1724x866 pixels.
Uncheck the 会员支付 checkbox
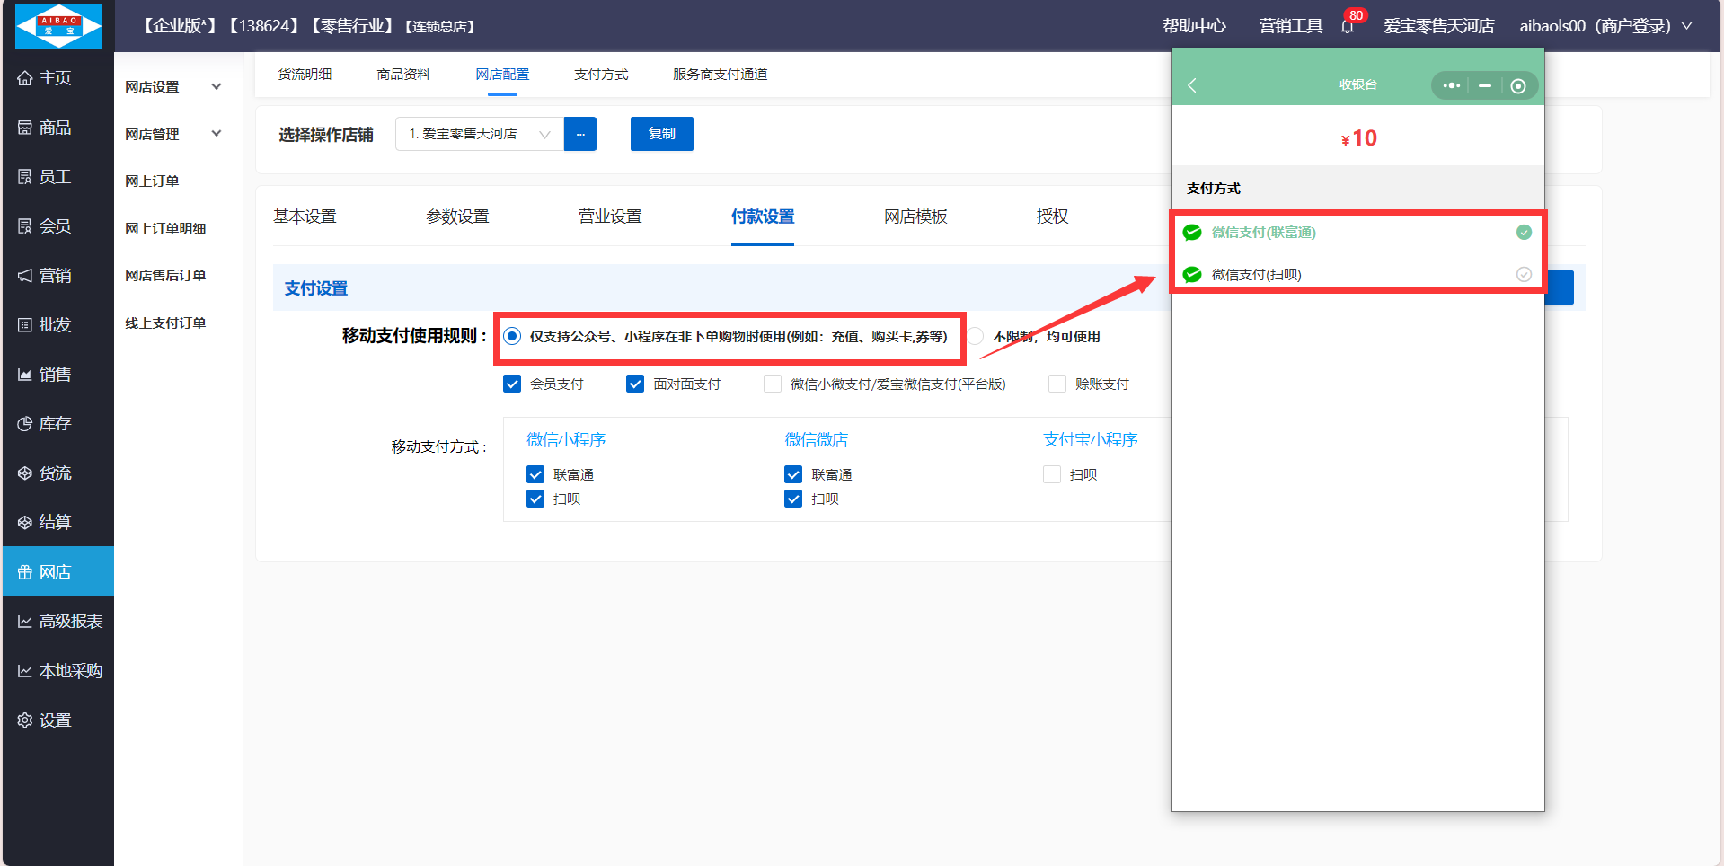pos(512,384)
